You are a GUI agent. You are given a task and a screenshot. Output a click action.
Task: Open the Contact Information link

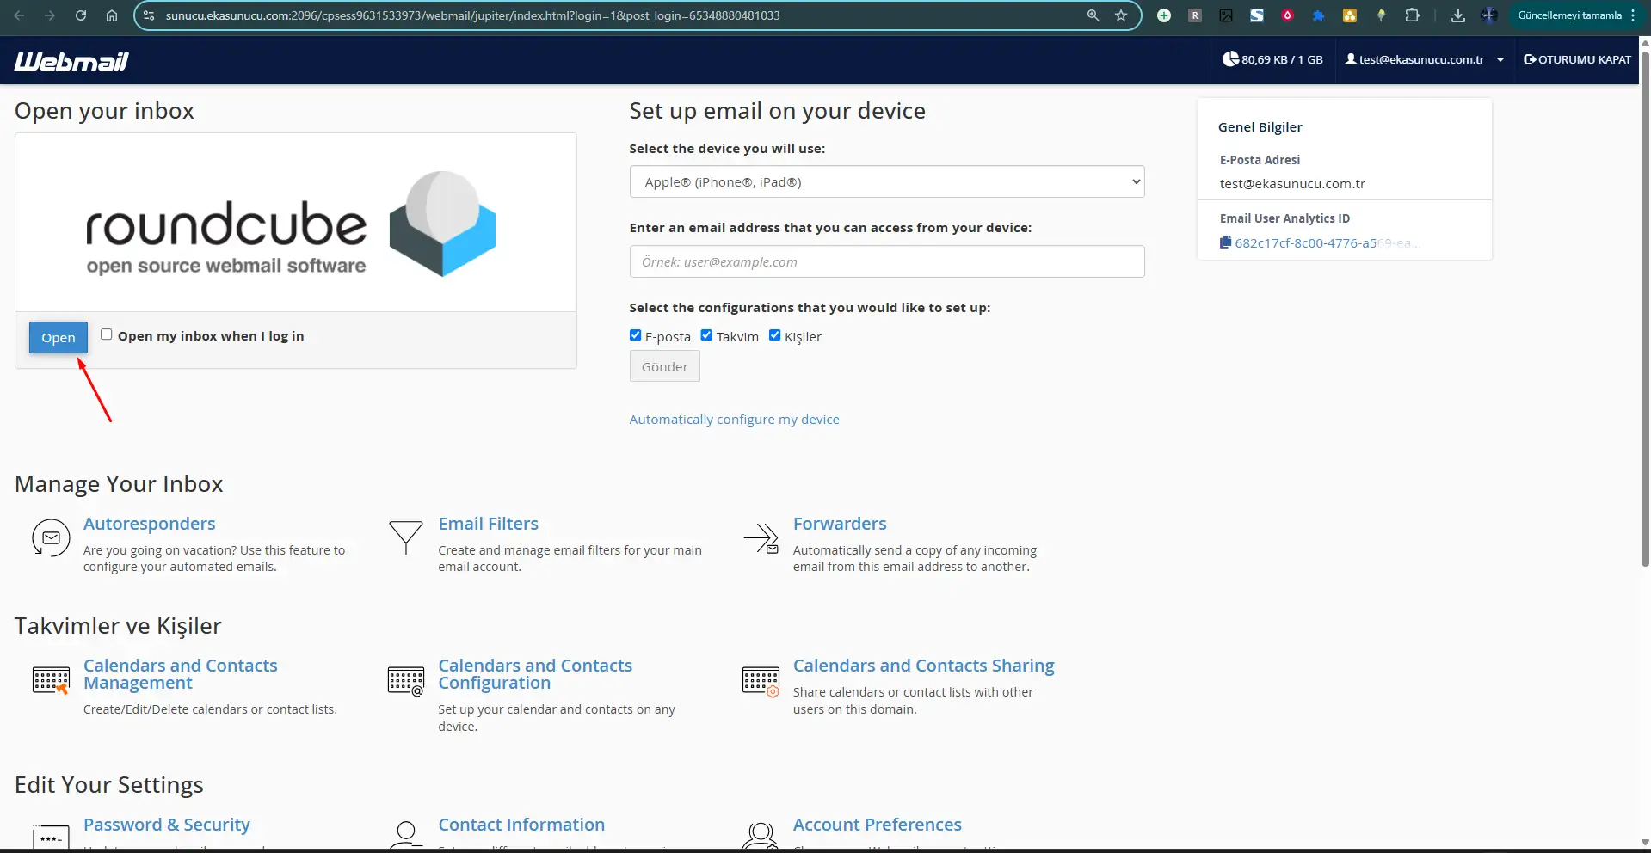521,825
